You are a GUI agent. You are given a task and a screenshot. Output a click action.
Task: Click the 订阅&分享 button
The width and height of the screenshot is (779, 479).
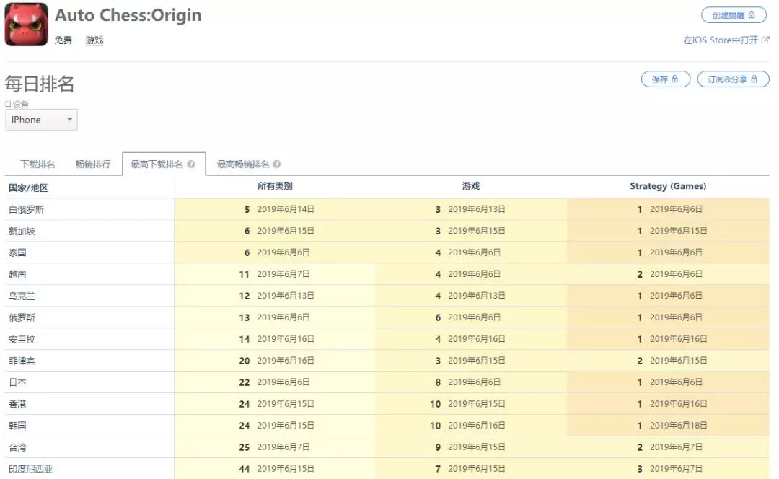coord(734,79)
